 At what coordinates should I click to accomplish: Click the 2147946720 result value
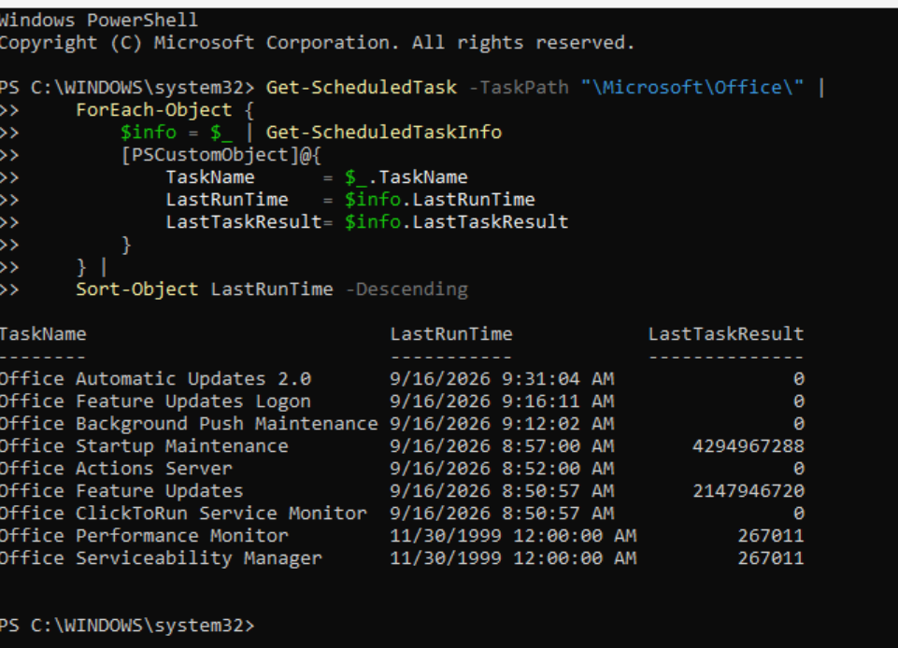[x=748, y=490]
